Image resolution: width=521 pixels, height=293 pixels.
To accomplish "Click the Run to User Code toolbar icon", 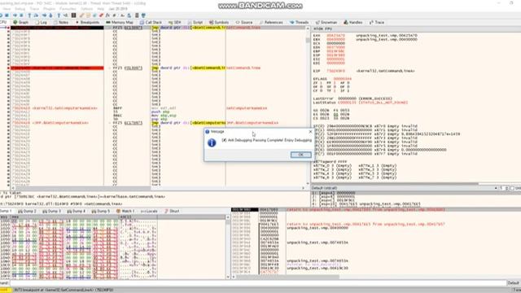I will (x=65, y=15).
